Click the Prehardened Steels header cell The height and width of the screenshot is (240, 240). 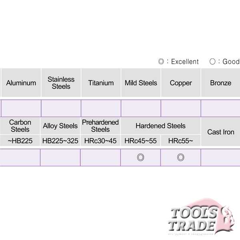pos(100,126)
